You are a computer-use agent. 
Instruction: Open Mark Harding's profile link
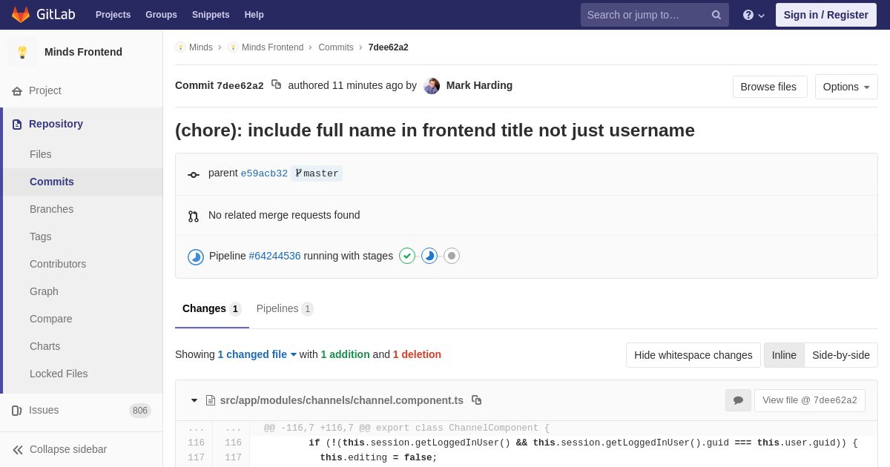[x=479, y=85]
